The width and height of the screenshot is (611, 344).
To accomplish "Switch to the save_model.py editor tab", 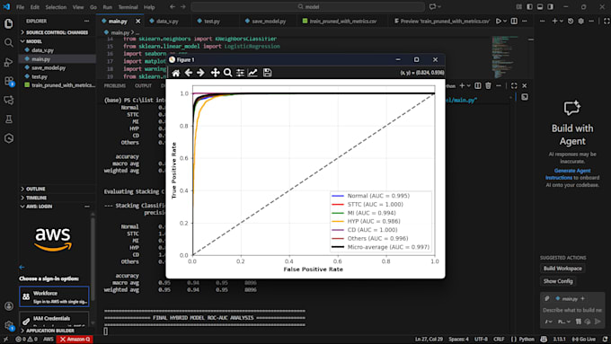I will tap(269, 21).
